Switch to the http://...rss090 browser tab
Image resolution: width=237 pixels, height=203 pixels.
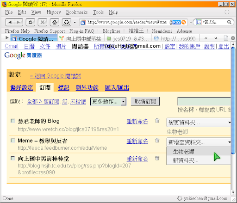pyautogui.click(x=175, y=38)
